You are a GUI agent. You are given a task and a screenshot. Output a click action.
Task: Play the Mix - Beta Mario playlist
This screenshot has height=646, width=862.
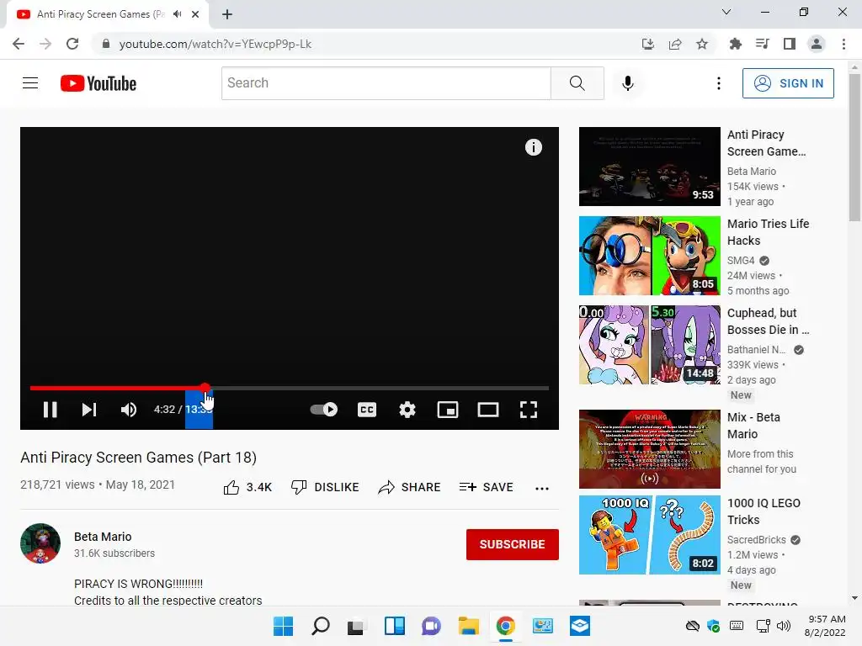649,449
